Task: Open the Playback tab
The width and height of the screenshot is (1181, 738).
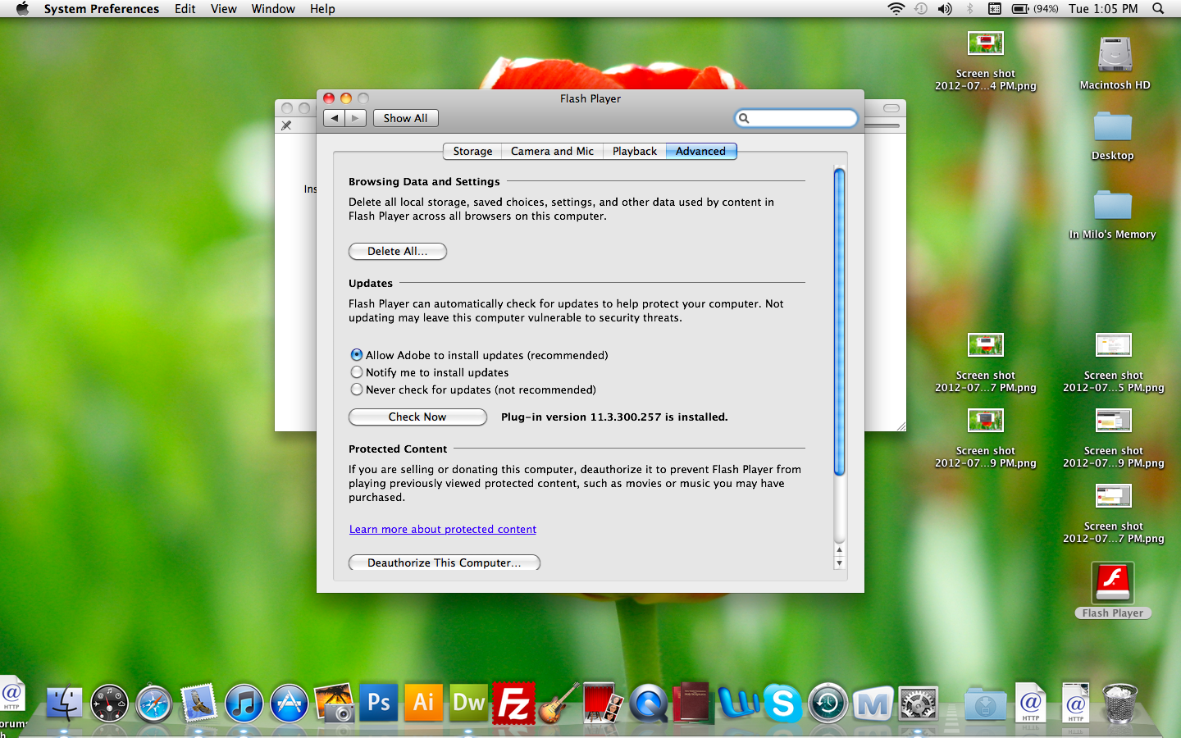Action: (634, 151)
